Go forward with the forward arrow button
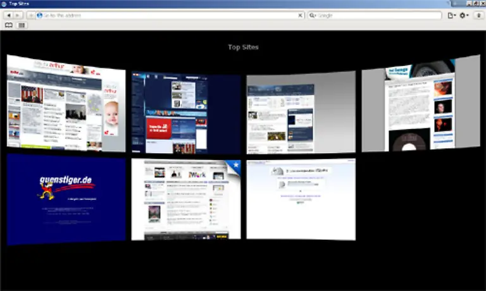486x291 pixels. (18, 15)
